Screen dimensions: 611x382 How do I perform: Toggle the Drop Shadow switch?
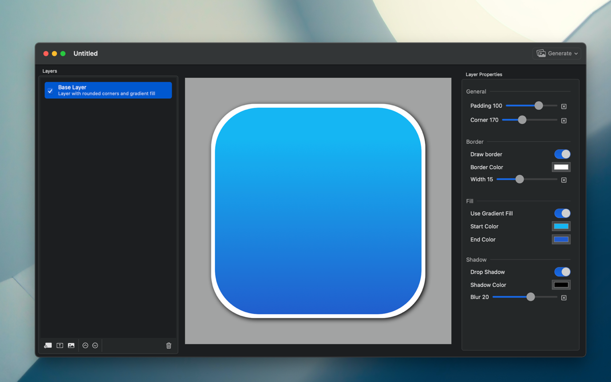point(562,272)
